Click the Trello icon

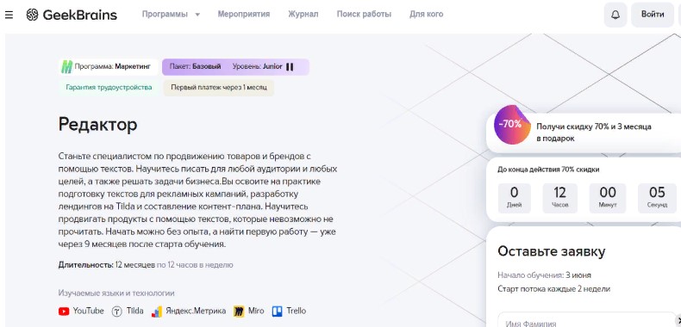277,312
